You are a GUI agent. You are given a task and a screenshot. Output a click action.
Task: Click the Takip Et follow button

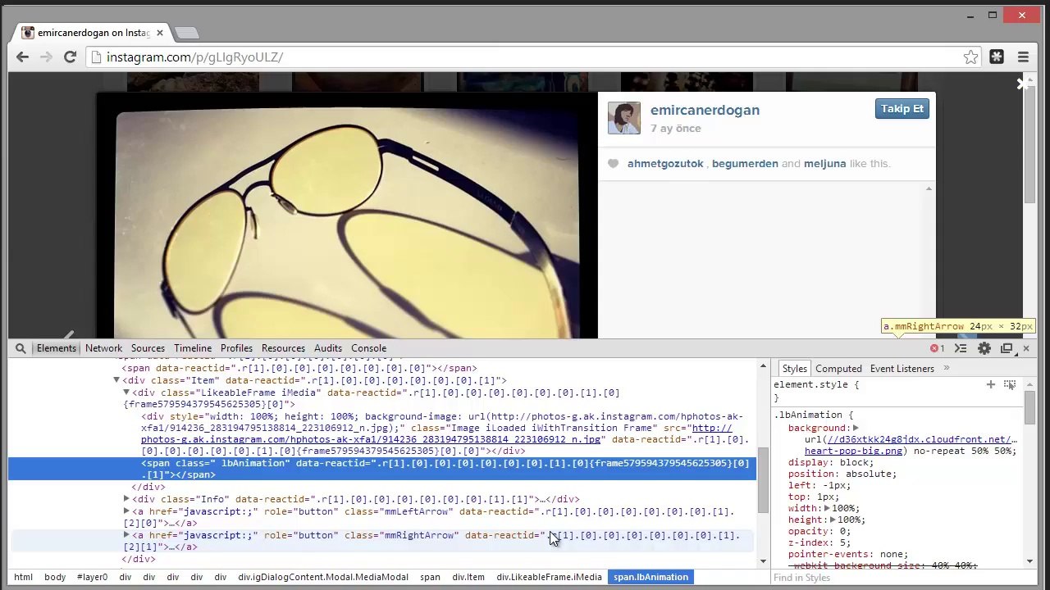pyautogui.click(x=902, y=109)
